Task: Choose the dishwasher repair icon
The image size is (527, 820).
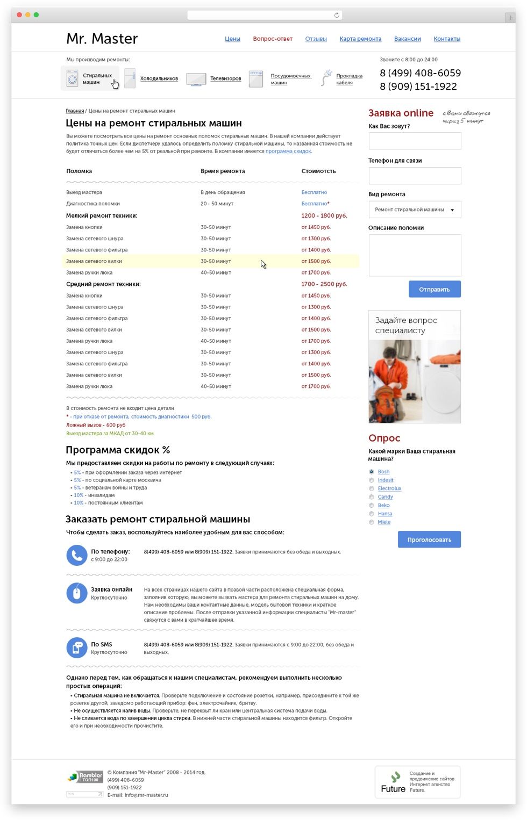Action: click(x=256, y=79)
